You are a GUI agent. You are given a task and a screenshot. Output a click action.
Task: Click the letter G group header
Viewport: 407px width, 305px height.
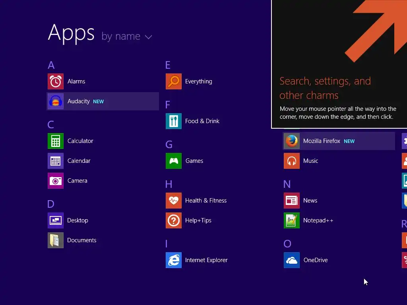click(169, 145)
